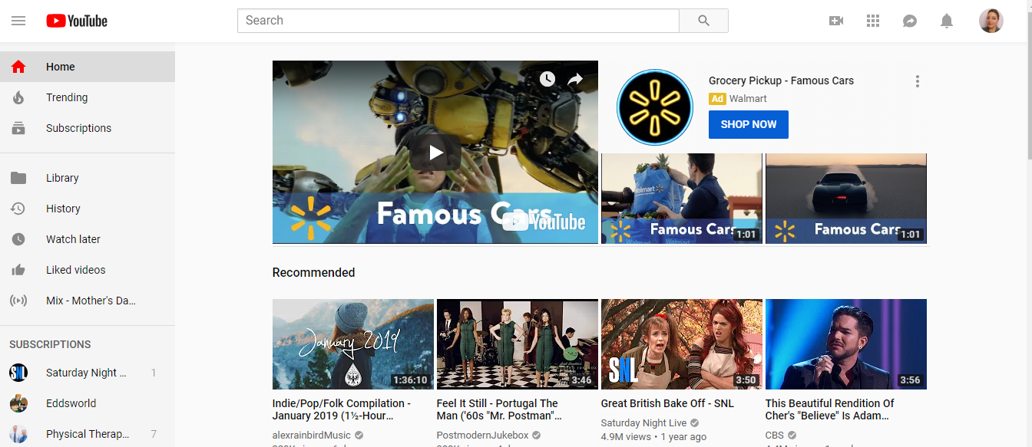Go to CBS channel
This screenshot has width=1032, height=447.
click(775, 435)
